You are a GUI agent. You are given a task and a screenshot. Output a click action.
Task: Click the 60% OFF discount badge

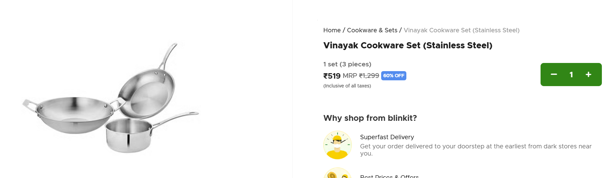(x=394, y=76)
